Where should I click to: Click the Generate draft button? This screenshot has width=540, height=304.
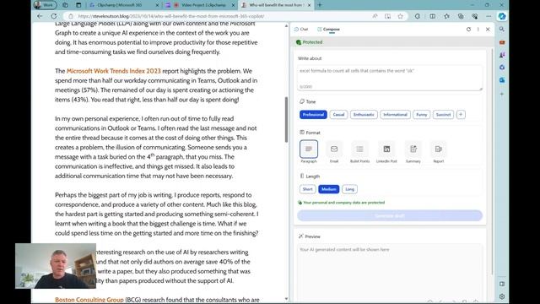pyautogui.click(x=390, y=216)
